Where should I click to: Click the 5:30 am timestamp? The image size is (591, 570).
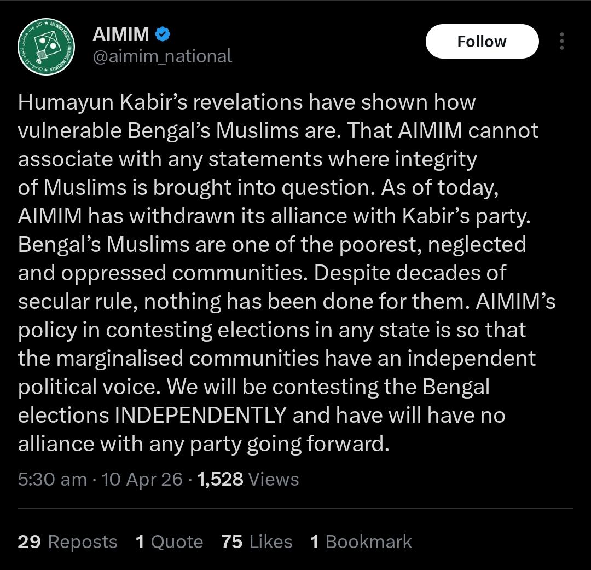[52, 479]
